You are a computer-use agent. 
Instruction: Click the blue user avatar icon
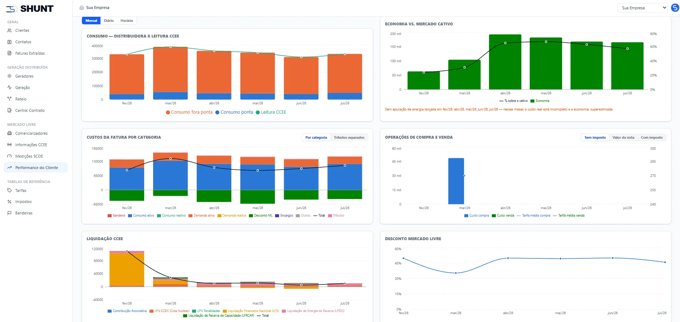tap(675, 8)
